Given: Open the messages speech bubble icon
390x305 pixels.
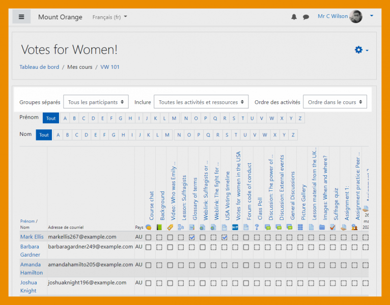Looking at the screenshot, I should (306, 17).
